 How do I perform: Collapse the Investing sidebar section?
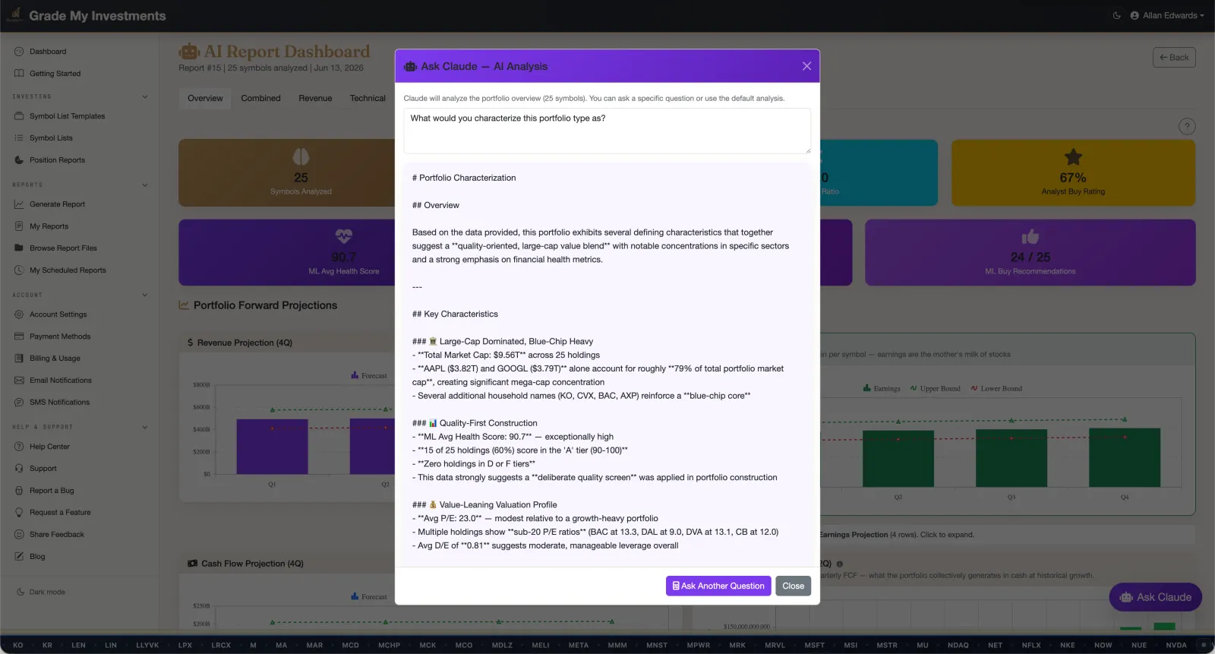145,96
